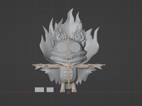The image size is (142, 106).
Task: Click the arm bone end joint at far right
Action: coord(105,65)
